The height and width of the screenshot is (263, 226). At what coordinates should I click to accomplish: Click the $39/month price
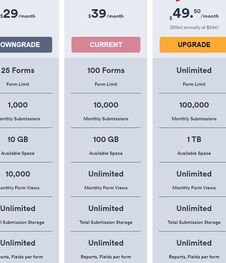[106, 14]
